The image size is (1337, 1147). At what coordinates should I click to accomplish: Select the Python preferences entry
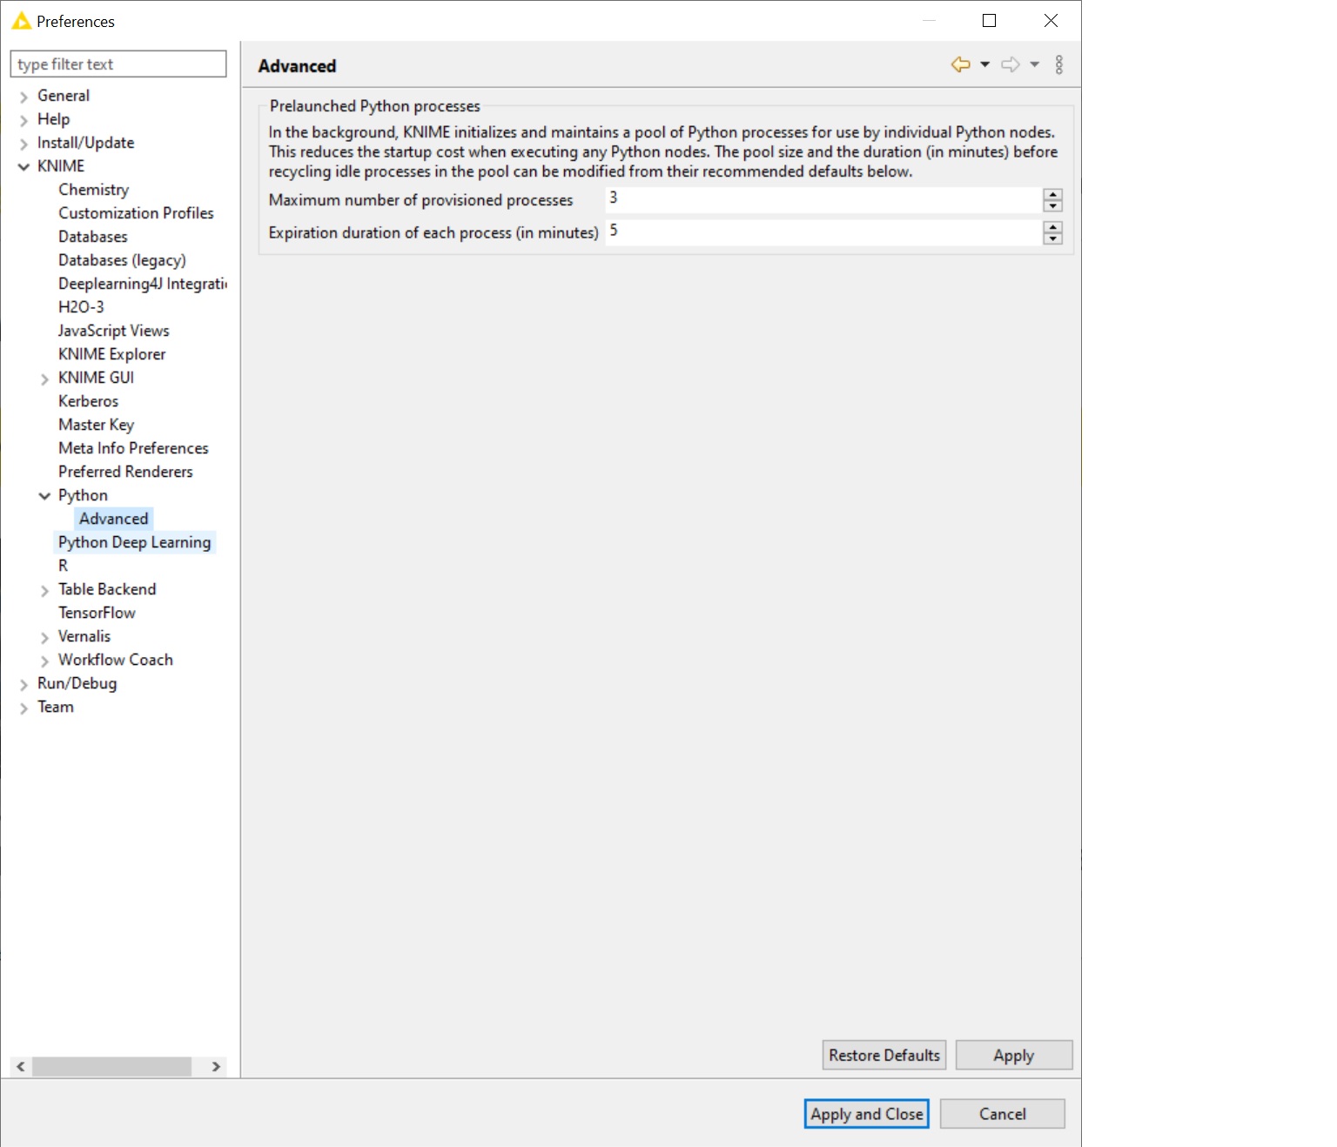tap(83, 495)
